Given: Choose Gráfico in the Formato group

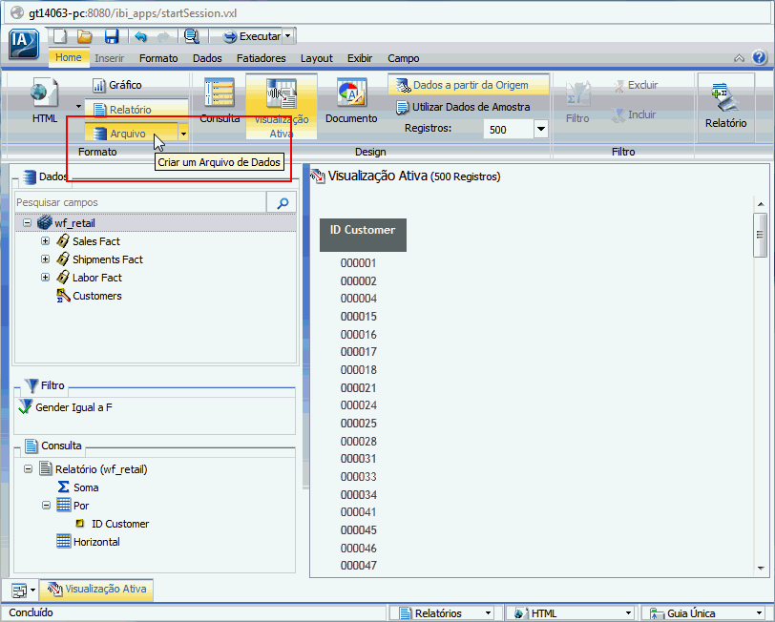Looking at the screenshot, I should (117, 85).
